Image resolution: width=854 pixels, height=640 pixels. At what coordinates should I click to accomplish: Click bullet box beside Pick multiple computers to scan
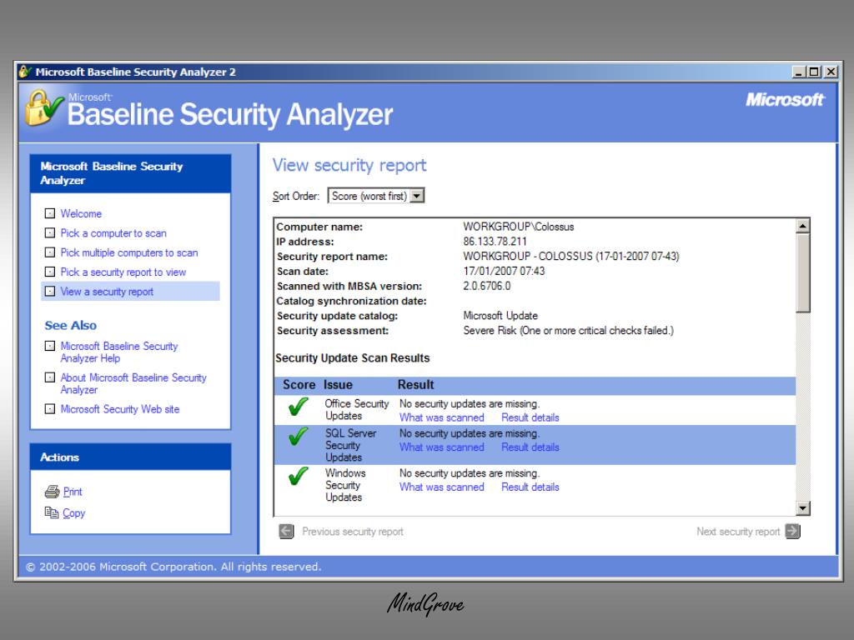point(49,252)
